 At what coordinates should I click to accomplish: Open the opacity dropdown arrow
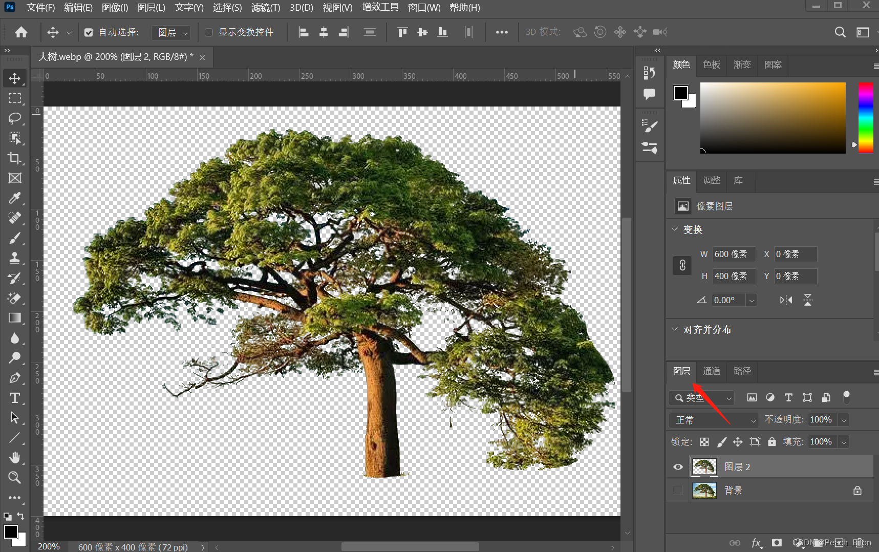pos(844,420)
